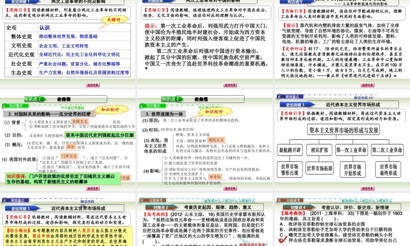Click the 世界市场雏形出现 box
410x246 pixels.
click(289, 170)
